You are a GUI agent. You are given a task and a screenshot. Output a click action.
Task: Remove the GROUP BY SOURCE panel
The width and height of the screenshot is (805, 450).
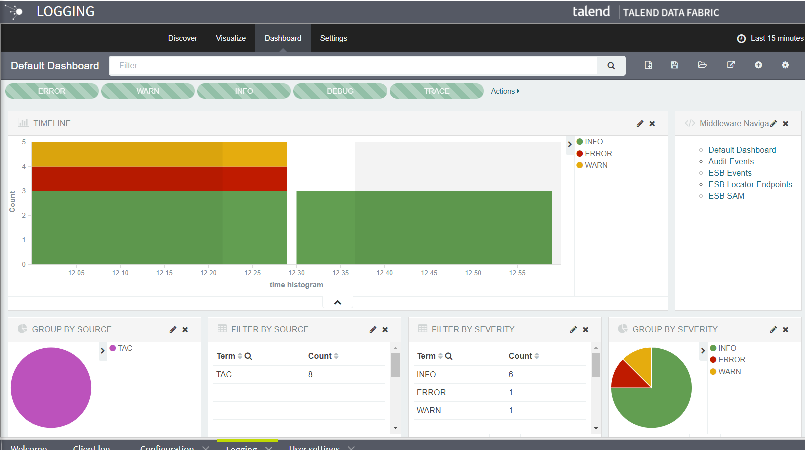(x=185, y=330)
